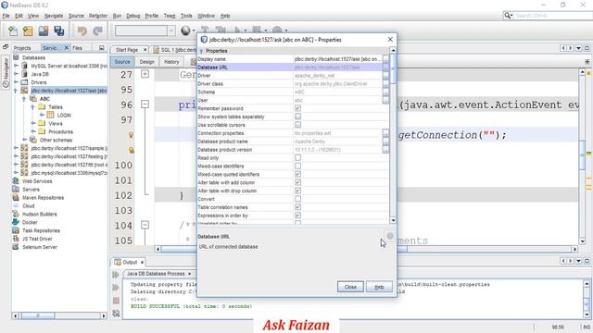Open Connection properties editor button
This screenshot has height=333, width=593.
[x=385, y=133]
